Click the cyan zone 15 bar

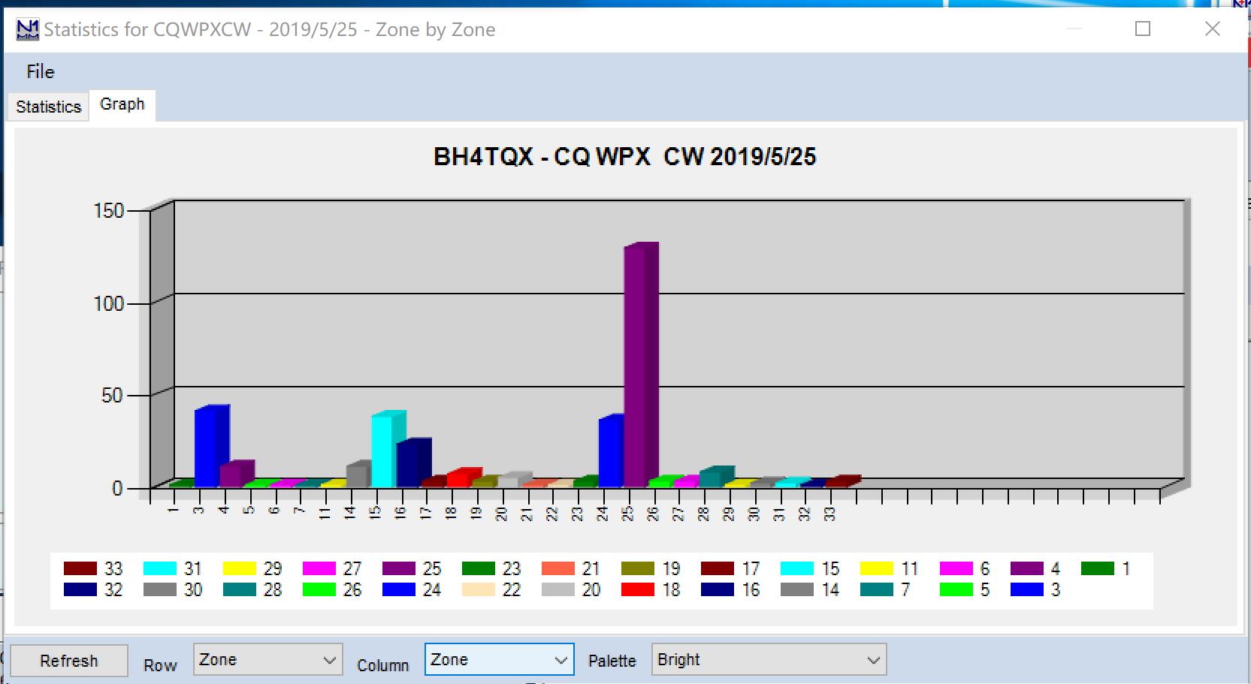click(388, 450)
